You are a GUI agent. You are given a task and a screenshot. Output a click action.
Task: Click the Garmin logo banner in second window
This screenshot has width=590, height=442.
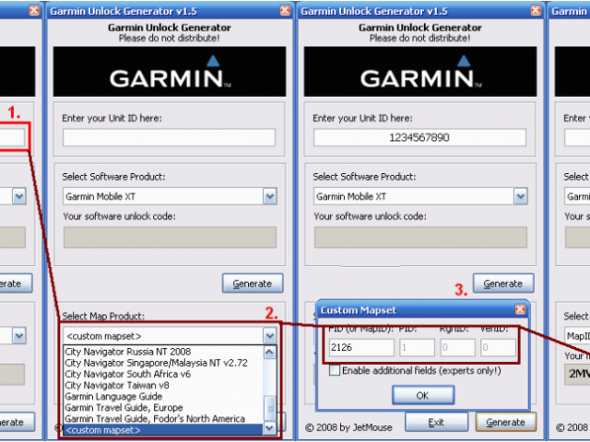pos(170,72)
